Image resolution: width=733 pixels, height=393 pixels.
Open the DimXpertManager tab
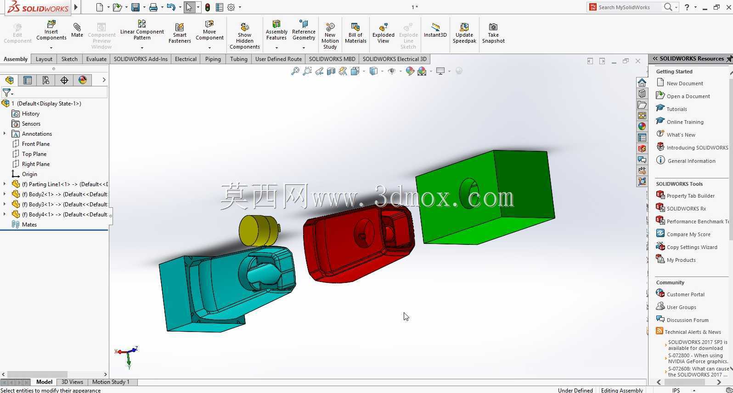click(x=64, y=80)
